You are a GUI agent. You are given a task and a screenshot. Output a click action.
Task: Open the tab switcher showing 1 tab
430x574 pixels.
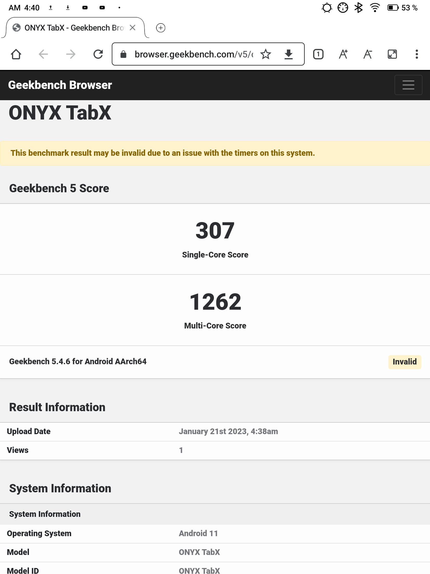pos(318,54)
